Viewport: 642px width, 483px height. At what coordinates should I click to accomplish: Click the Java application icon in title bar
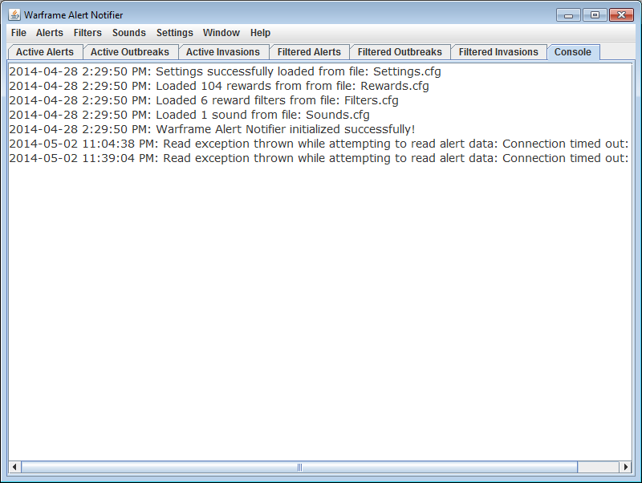point(14,14)
